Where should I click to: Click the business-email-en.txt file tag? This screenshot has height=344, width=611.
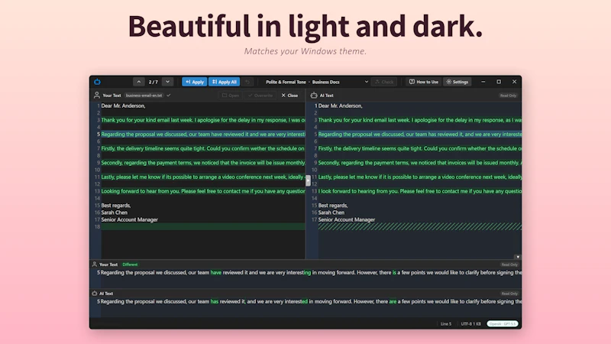tap(144, 96)
